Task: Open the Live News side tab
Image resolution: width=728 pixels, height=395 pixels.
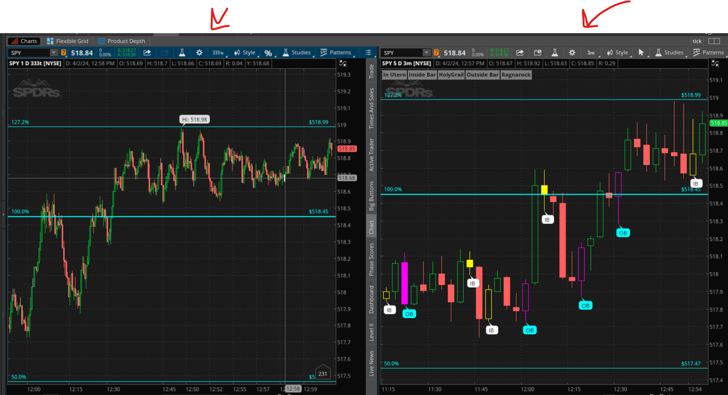Action: pos(371,363)
